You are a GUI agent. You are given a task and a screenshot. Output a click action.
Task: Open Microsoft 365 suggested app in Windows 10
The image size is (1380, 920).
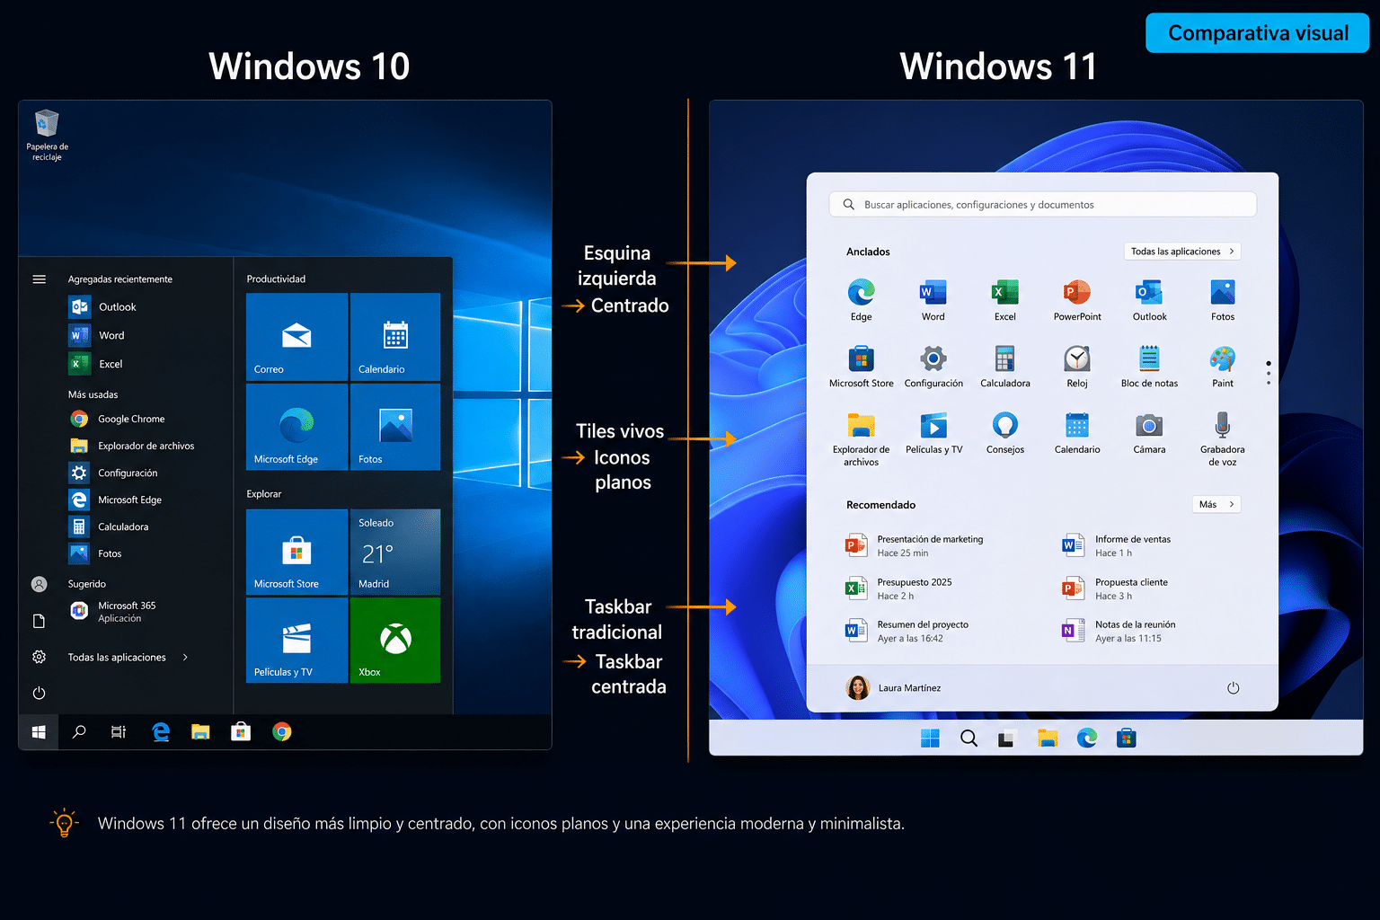112,612
